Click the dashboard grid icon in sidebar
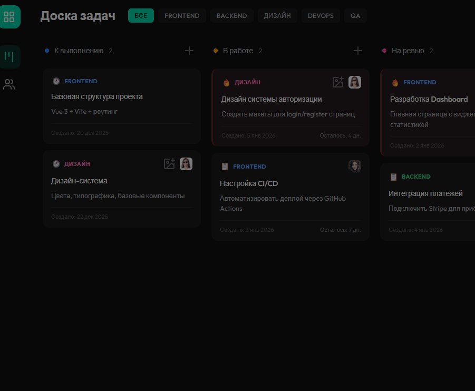Screen dimensions: 475x391 click(x=9, y=16)
